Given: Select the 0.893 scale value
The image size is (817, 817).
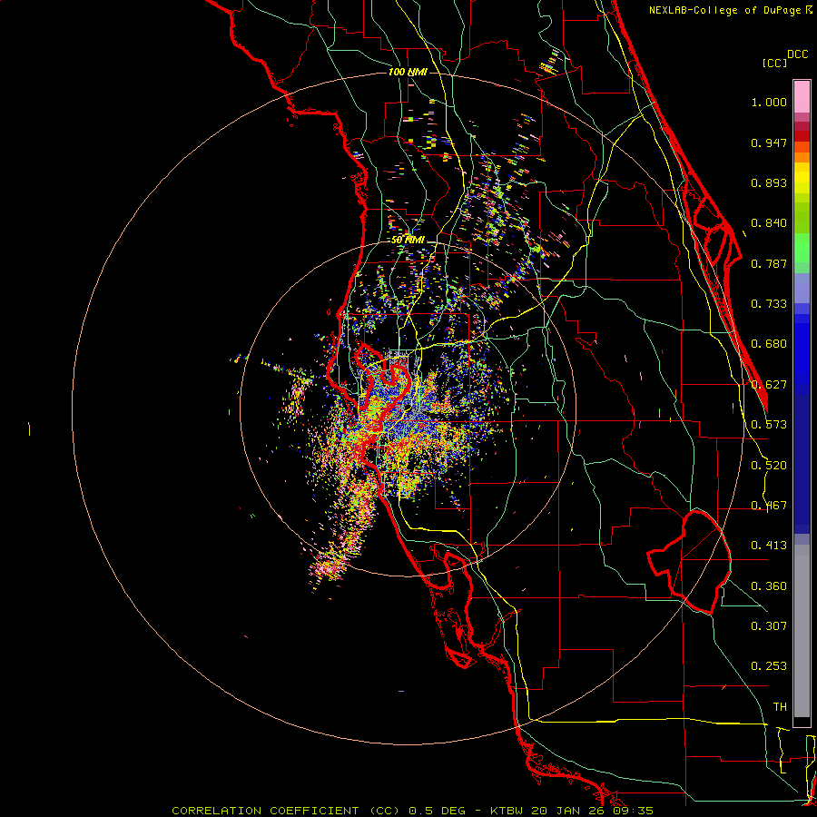Looking at the screenshot, I should point(769,182).
